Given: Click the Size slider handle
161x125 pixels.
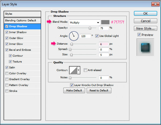Looking at the screenshot, I should pos(71,55).
